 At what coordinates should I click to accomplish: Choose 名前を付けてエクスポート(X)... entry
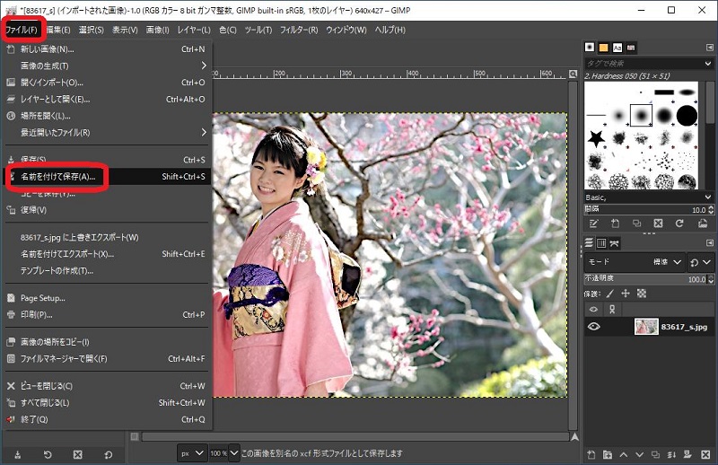[x=106, y=254]
